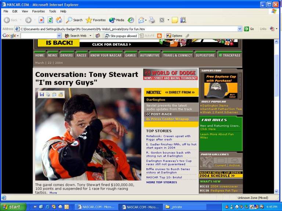Email the picture via image toolbar
The image size is (282, 211).
54,95
